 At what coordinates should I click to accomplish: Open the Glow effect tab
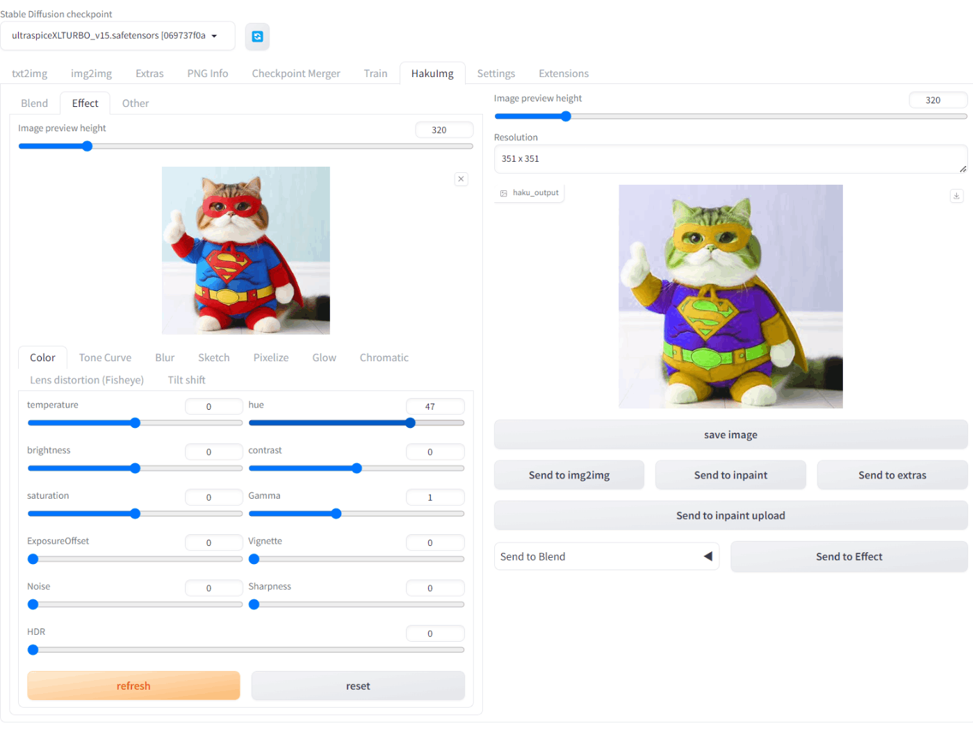324,358
